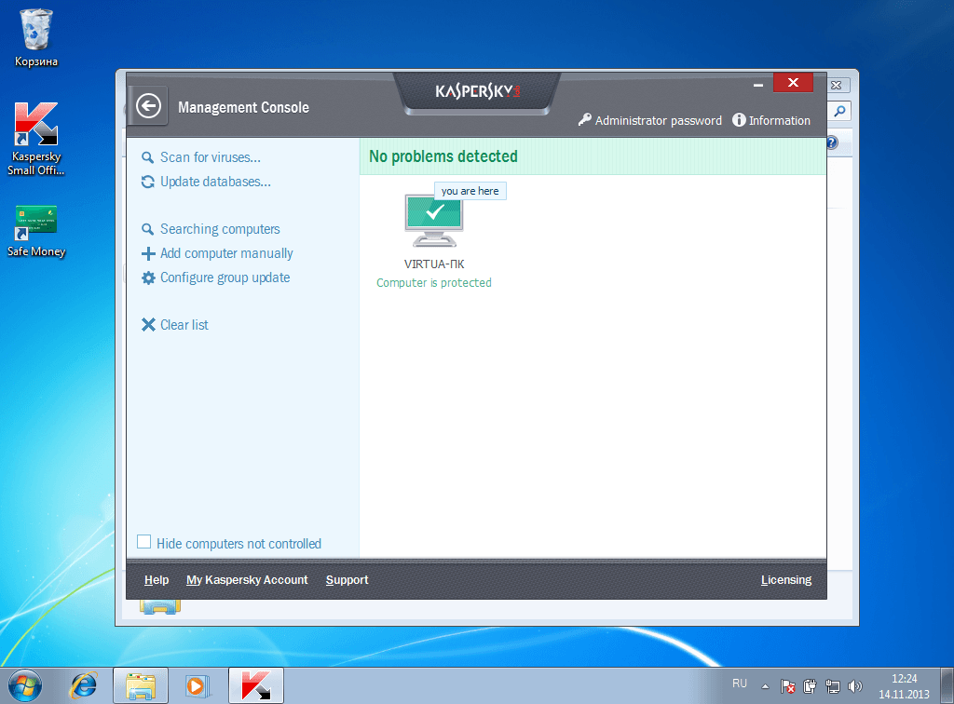Click the Show desktop strip
This screenshot has height=704, width=954.
[947, 685]
